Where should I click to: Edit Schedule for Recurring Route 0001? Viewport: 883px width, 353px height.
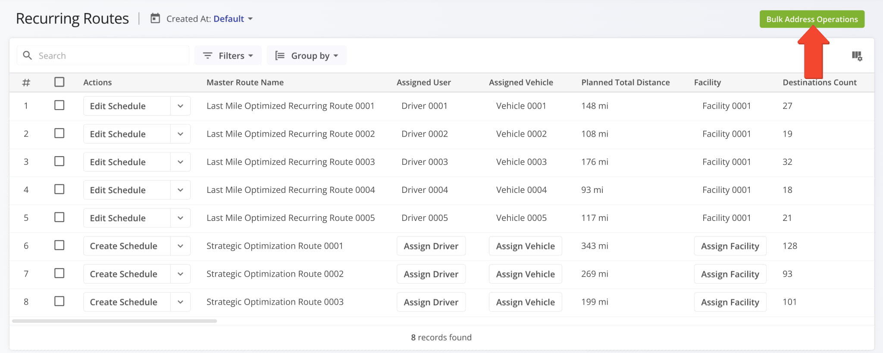pos(127,106)
